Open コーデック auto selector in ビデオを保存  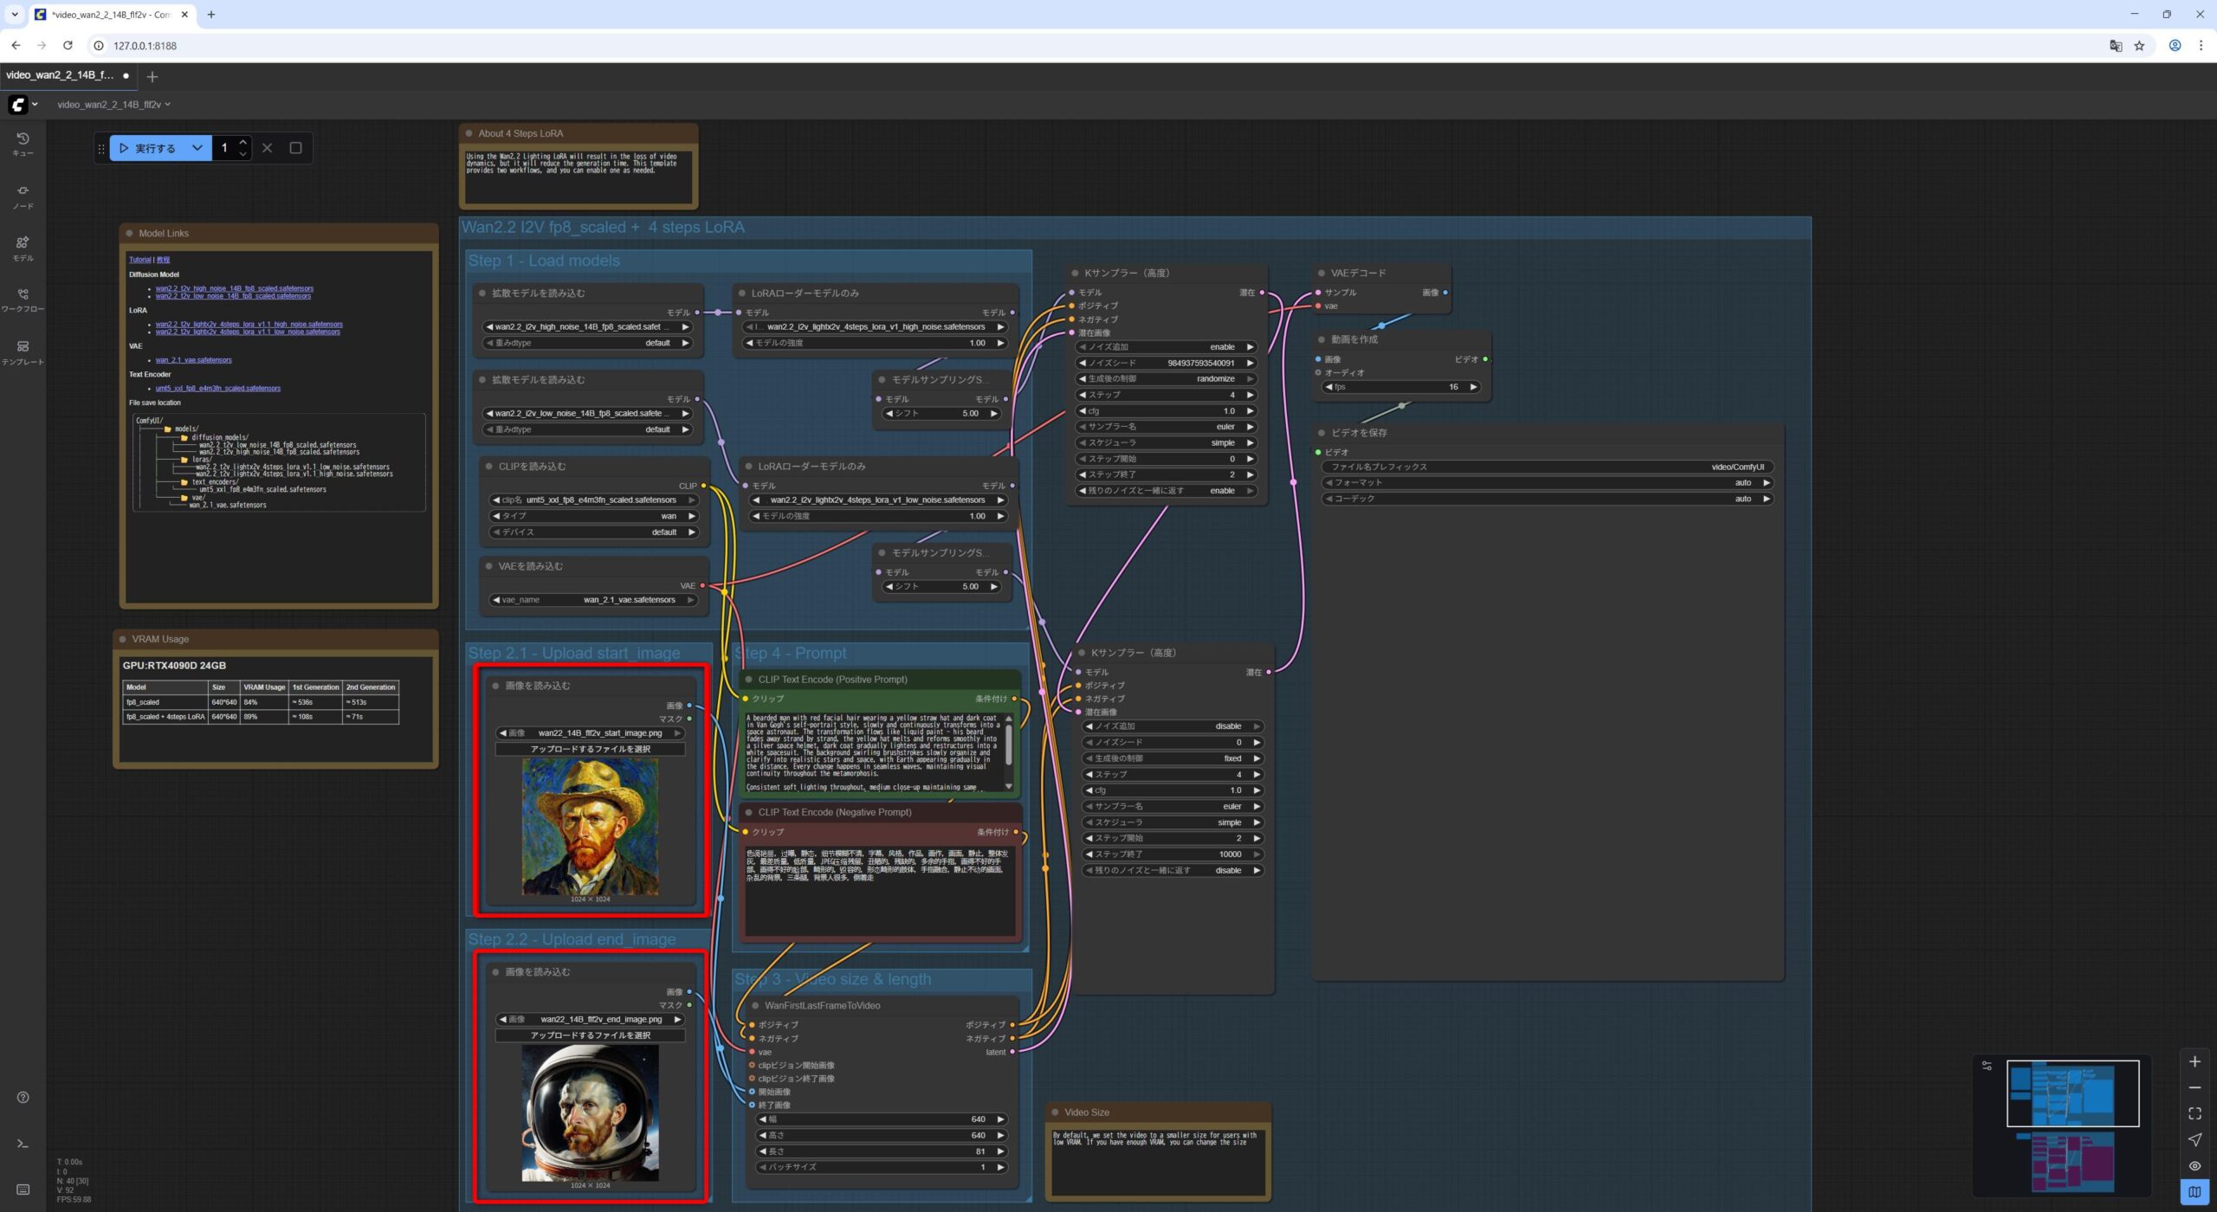pyautogui.click(x=1548, y=499)
